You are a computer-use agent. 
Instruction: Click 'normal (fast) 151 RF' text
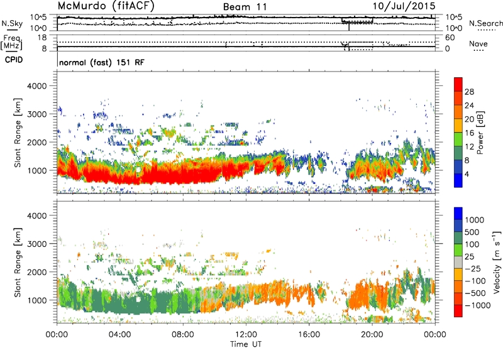pos(102,62)
